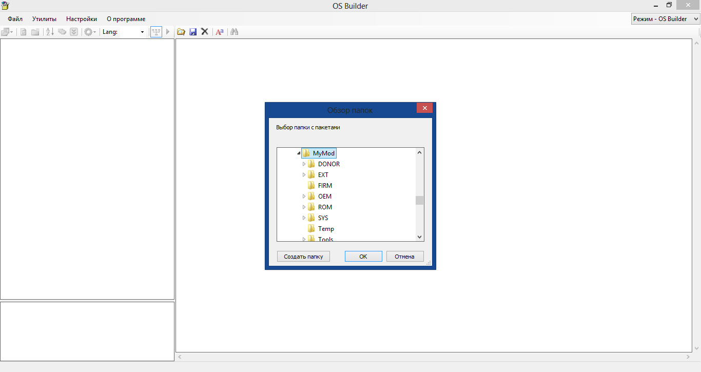Click the stacked windows toolbar icon
Viewport: 701px width, 372px height.
(6, 32)
